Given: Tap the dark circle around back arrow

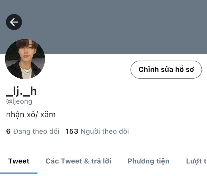Looking at the screenshot, I should pos(14,22).
